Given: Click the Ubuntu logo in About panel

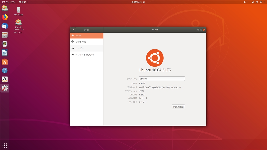Looking at the screenshot, I should coord(155,58).
